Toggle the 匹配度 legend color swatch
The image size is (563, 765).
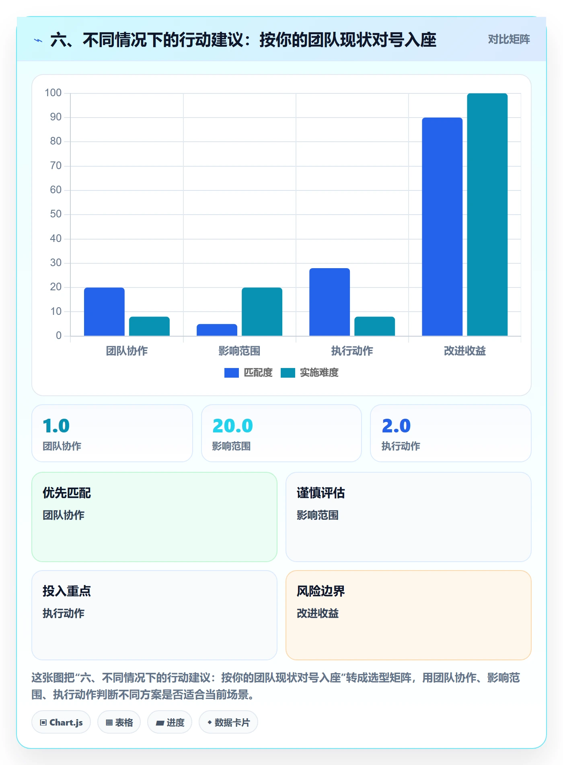(231, 373)
